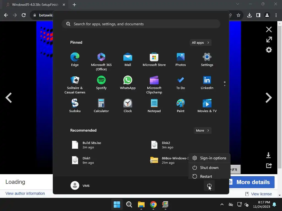This screenshot has height=211, width=282.
Task: Click the Start menu search field
Action: point(141,24)
